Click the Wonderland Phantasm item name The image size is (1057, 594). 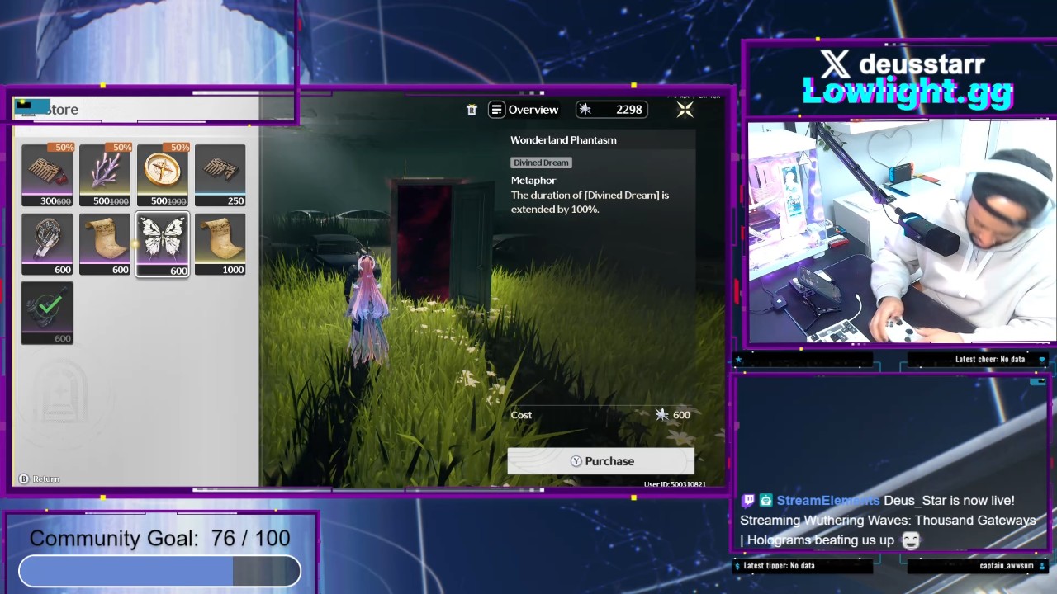click(563, 140)
